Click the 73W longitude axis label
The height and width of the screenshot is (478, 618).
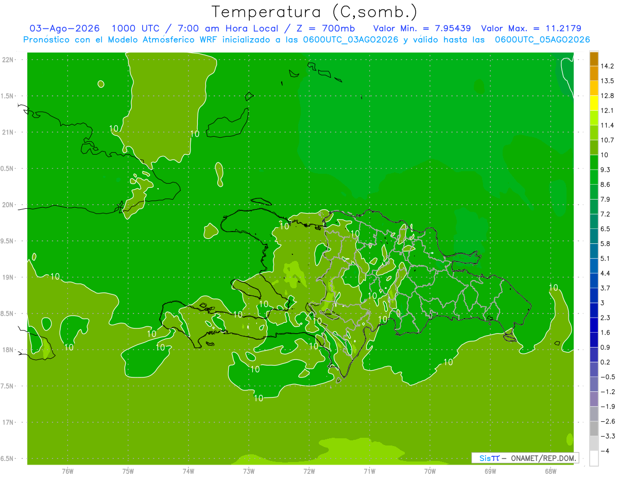(249, 471)
